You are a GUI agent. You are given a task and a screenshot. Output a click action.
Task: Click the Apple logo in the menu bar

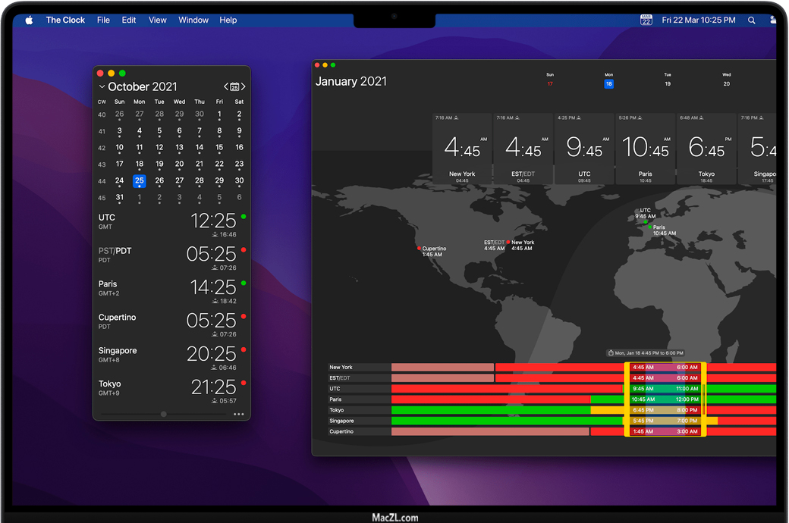point(29,20)
